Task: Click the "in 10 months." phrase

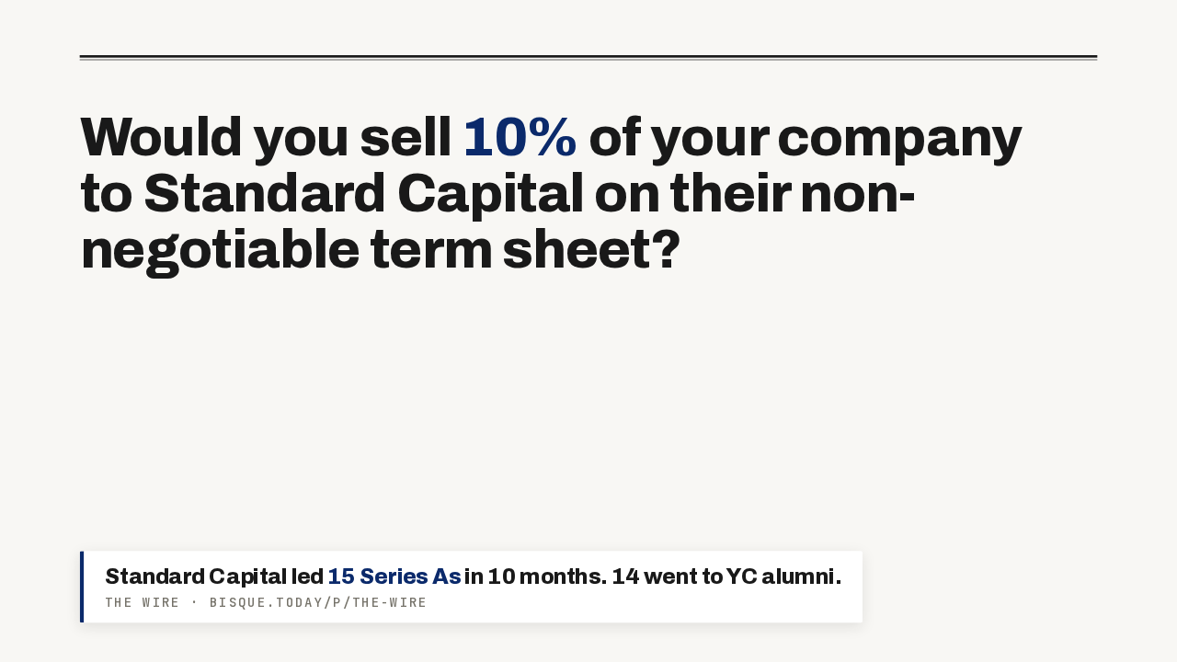Action: [x=535, y=576]
